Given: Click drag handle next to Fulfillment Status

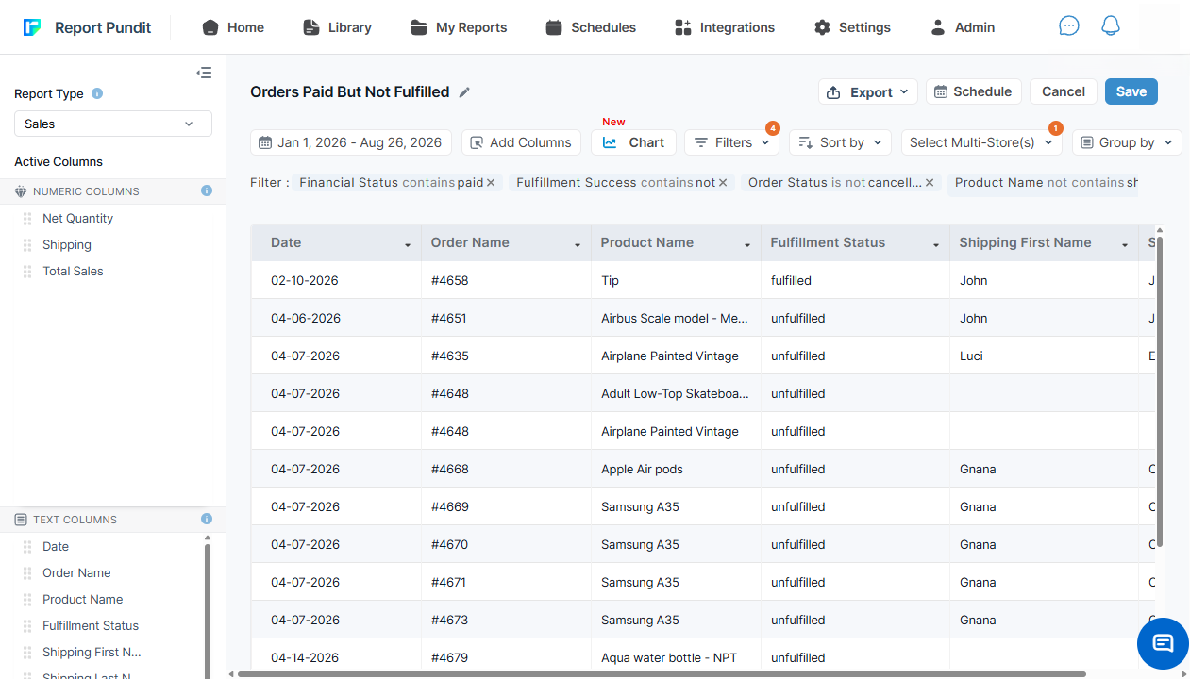Looking at the screenshot, I should tap(27, 625).
